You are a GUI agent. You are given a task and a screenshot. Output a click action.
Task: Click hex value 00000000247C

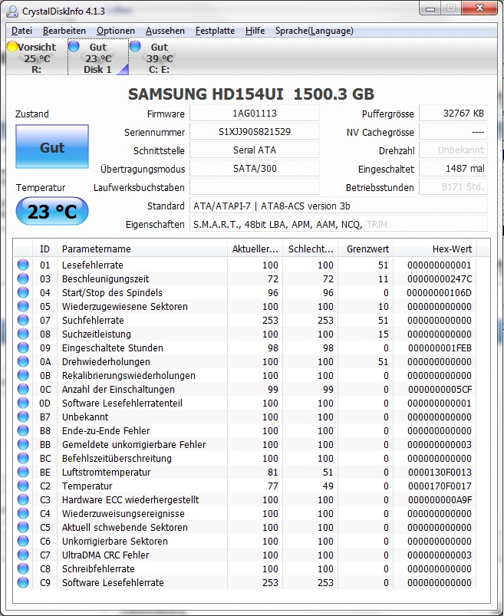click(440, 279)
